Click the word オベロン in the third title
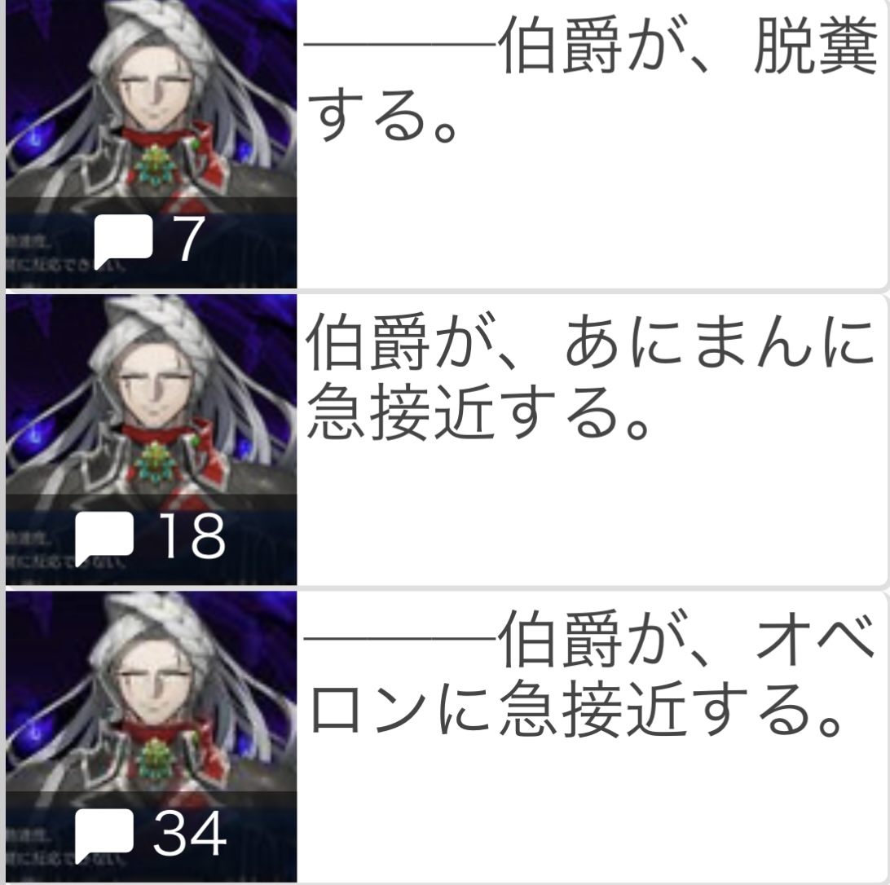This screenshot has width=890, height=885. click(x=590, y=676)
